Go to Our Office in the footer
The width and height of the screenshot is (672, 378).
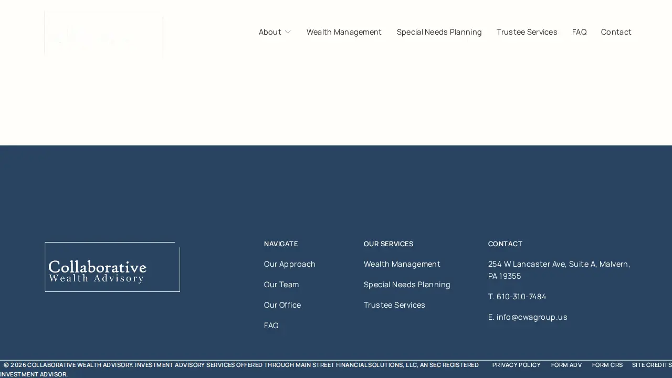click(x=282, y=305)
